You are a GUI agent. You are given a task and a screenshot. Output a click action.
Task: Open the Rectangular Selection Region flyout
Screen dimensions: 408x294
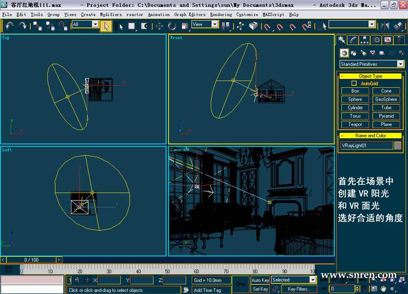132,26
